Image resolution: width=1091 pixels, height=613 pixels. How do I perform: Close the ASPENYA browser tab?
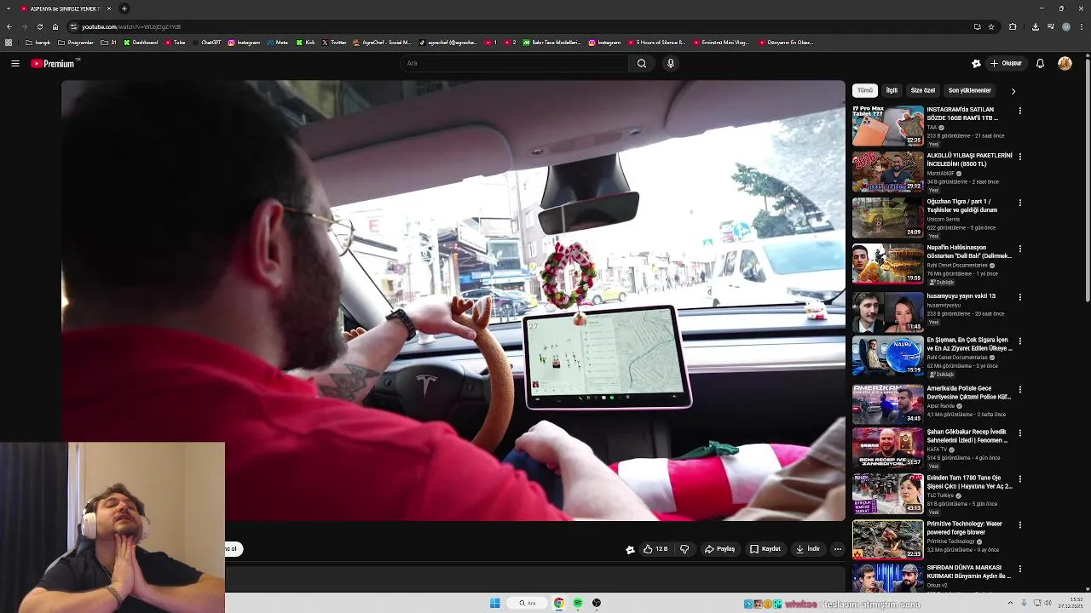pos(109,9)
